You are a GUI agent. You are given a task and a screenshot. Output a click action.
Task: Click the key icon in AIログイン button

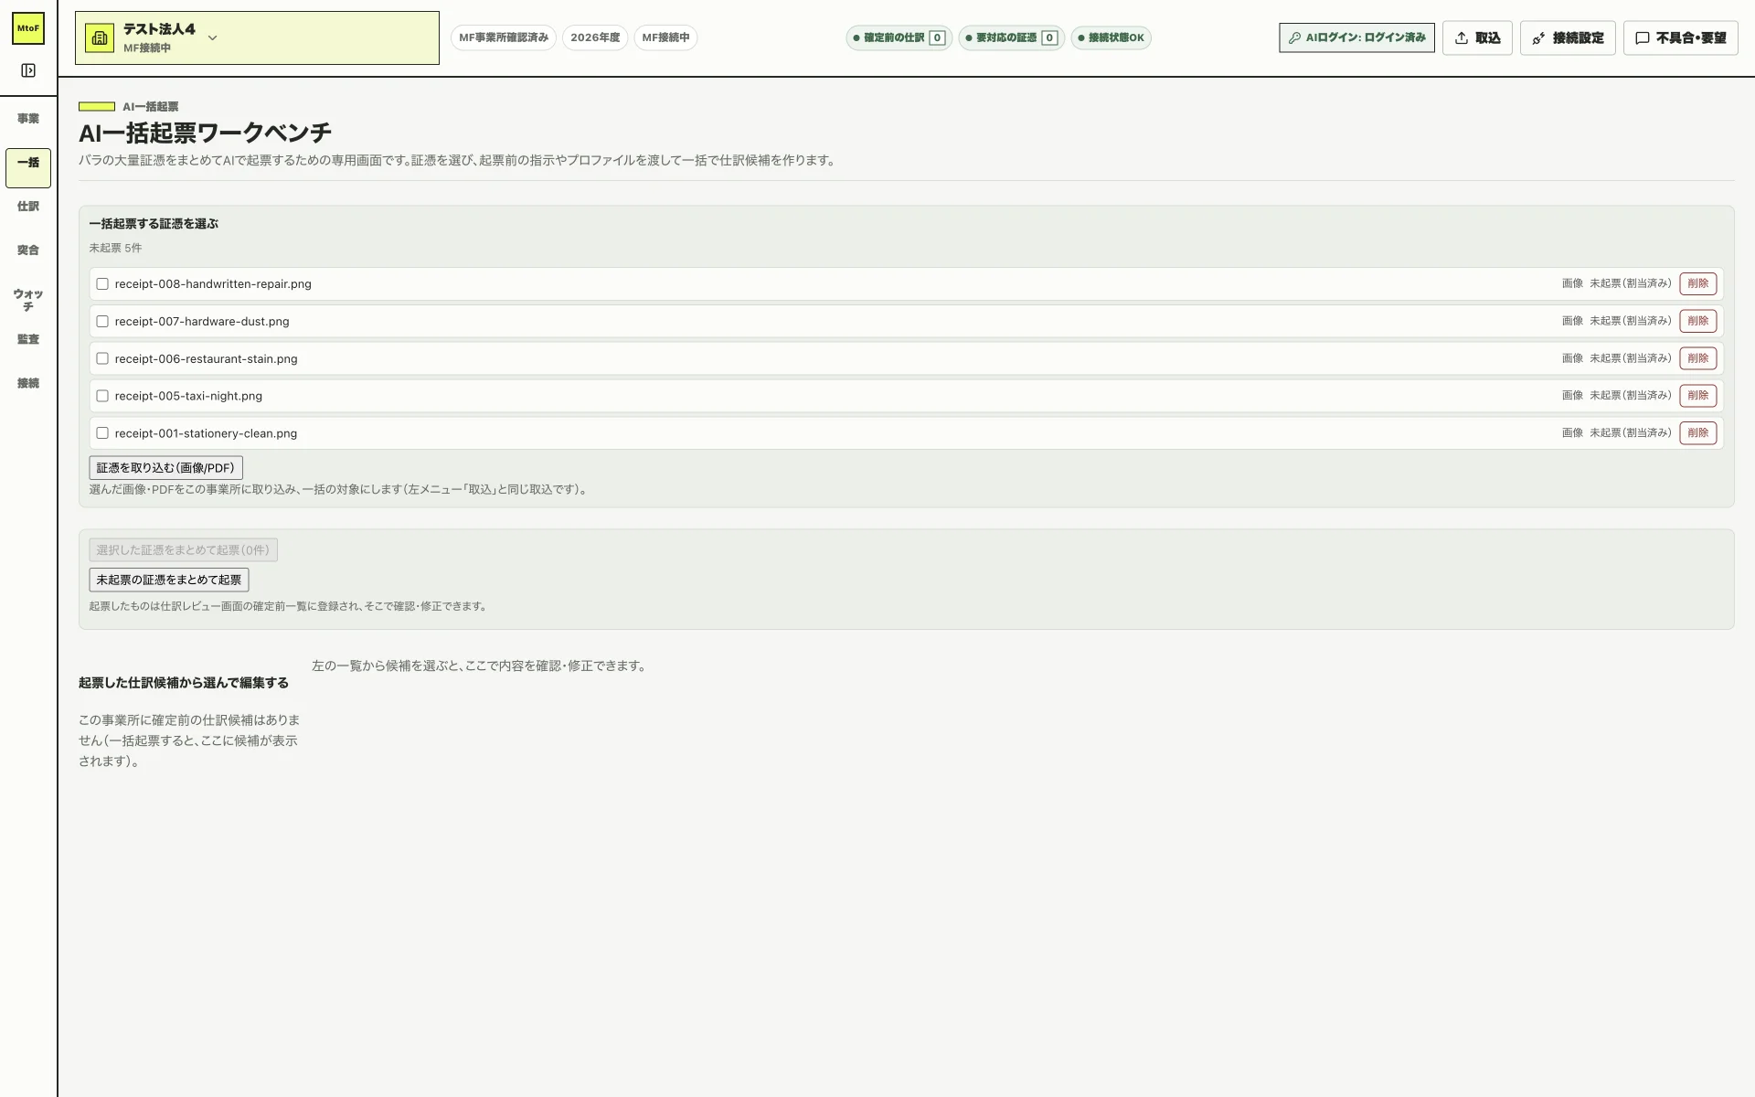point(1294,37)
